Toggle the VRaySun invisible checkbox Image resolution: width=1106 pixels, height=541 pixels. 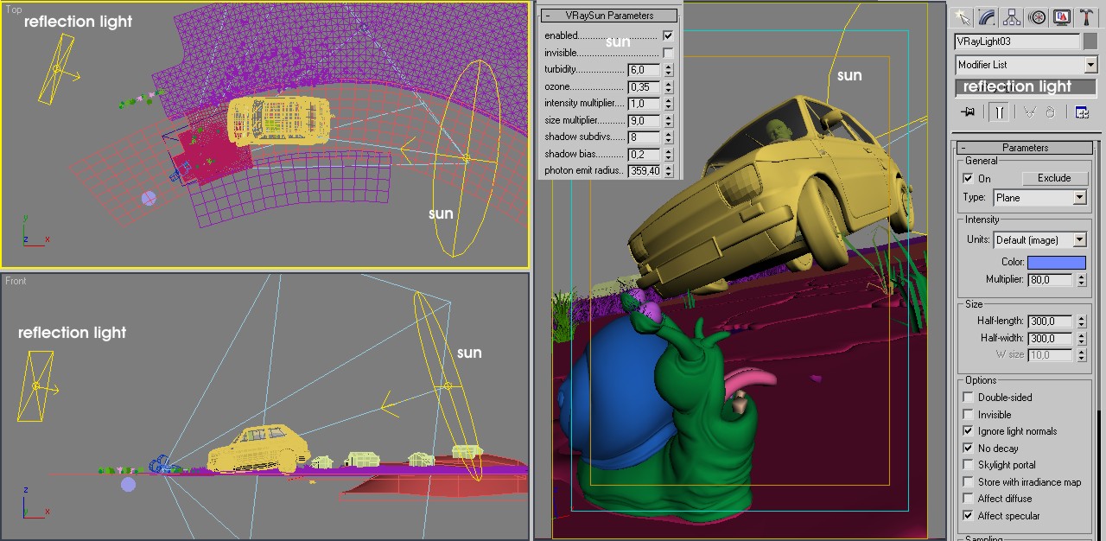(x=668, y=53)
